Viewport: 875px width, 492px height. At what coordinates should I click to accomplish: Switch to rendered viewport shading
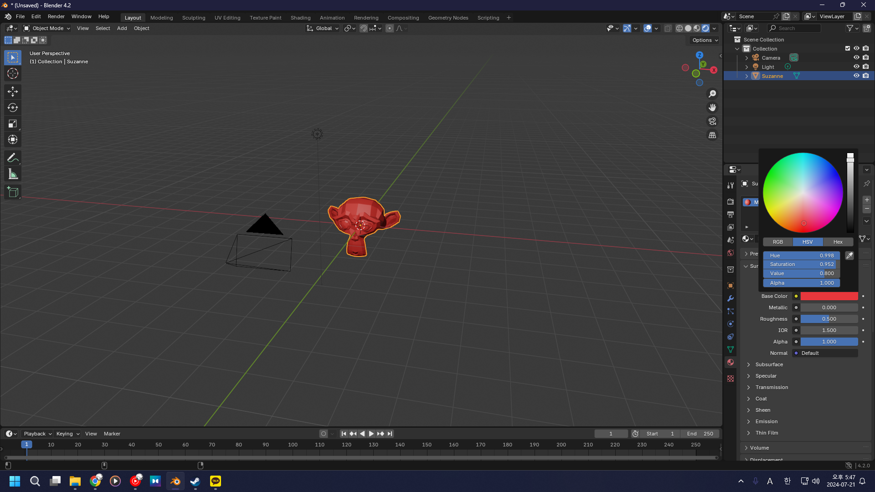click(x=705, y=28)
